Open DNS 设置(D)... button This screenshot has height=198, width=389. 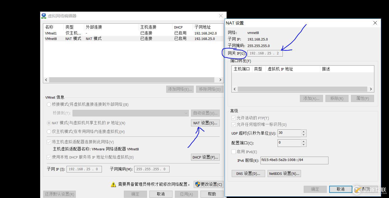click(248, 174)
